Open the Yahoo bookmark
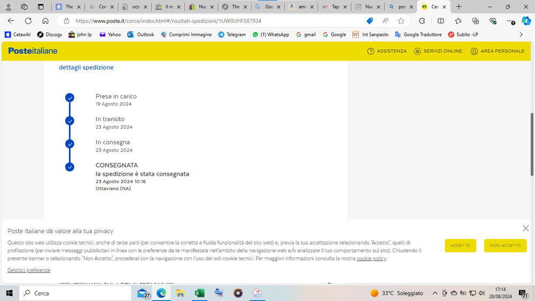 coord(110,34)
